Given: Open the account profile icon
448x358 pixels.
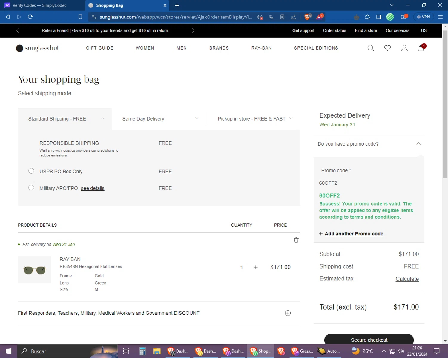Looking at the screenshot, I should click(404, 48).
